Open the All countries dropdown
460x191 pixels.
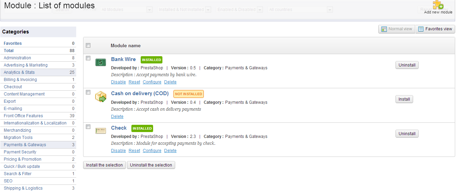tap(300, 10)
